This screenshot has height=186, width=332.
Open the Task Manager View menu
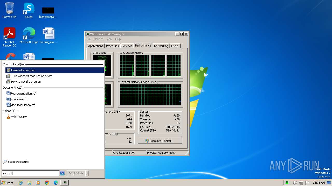[x=109, y=39]
